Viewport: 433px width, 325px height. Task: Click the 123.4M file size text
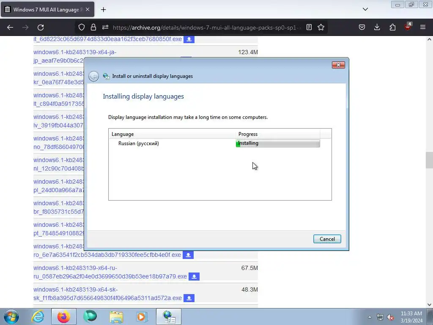(x=248, y=52)
